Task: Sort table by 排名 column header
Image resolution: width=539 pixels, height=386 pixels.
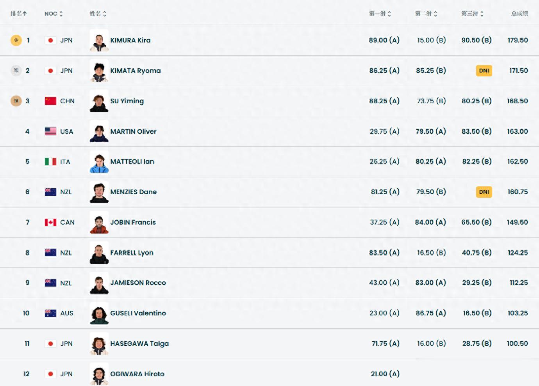Action: (18, 14)
